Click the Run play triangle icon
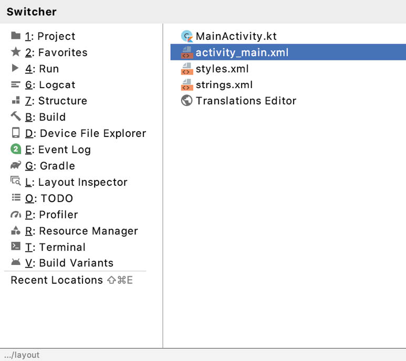 tap(15, 68)
